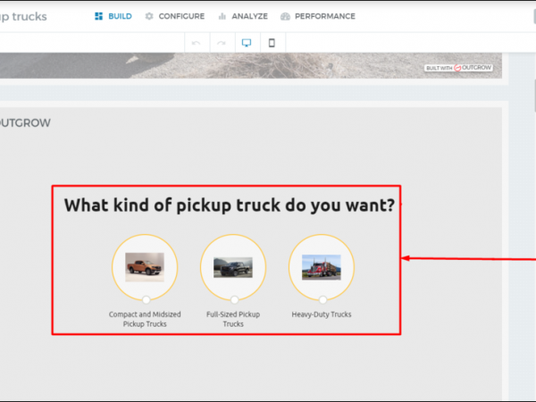The height and width of the screenshot is (402, 536).
Task: Select Full-Sized Pickup Trucks radio button
Action: click(x=234, y=299)
